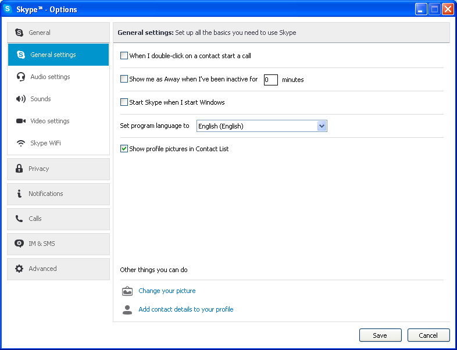Save the options
This screenshot has height=350, width=457.
pyautogui.click(x=380, y=335)
